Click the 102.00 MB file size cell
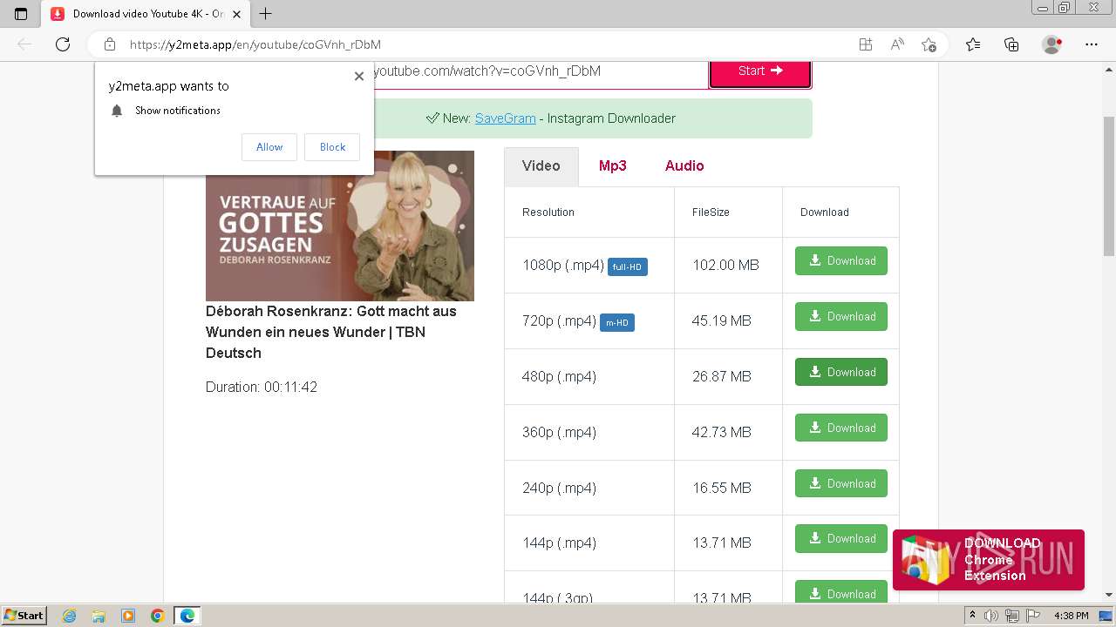This screenshot has width=1116, height=627. click(726, 265)
